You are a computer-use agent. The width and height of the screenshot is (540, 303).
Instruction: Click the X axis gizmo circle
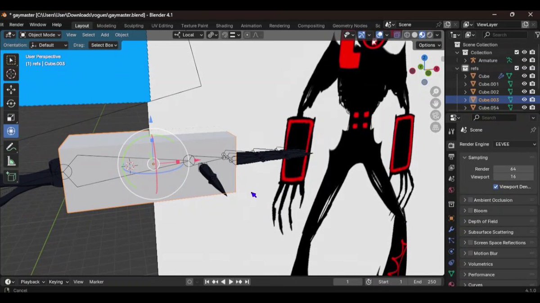click(x=436, y=69)
